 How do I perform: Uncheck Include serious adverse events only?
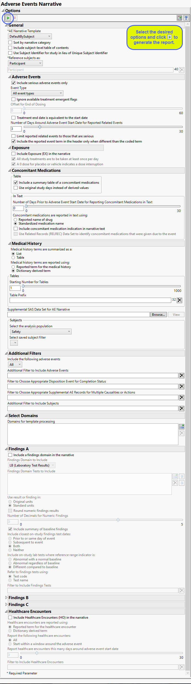pos(13,83)
